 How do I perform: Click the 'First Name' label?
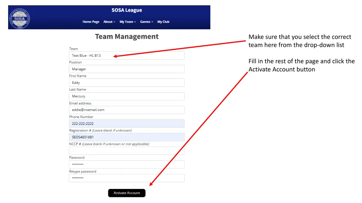77,76
